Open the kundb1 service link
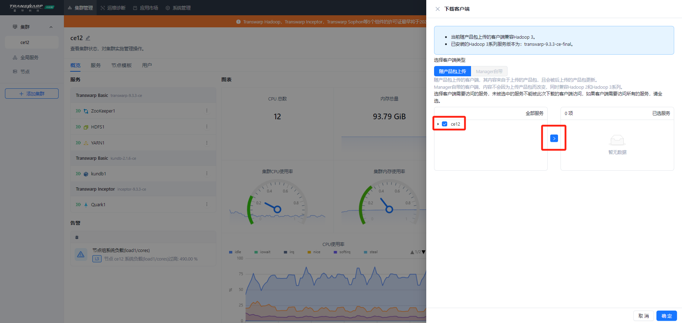The image size is (682, 323). [x=98, y=174]
